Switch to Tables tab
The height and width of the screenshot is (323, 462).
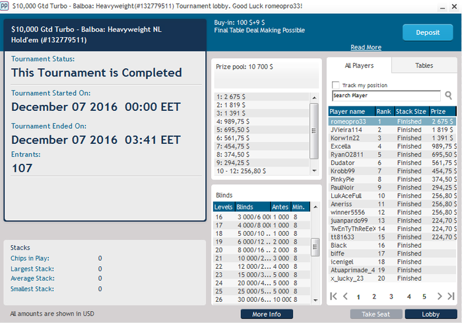[424, 65]
